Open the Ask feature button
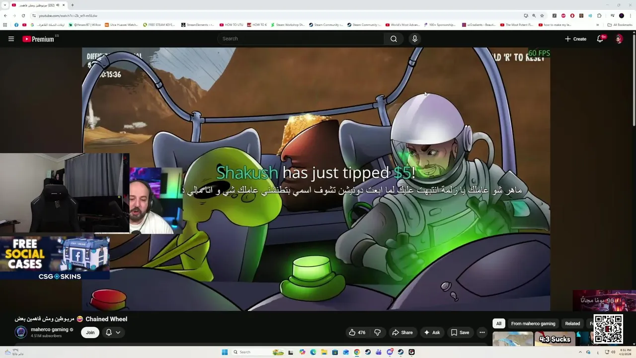The width and height of the screenshot is (636, 358). pos(431,333)
